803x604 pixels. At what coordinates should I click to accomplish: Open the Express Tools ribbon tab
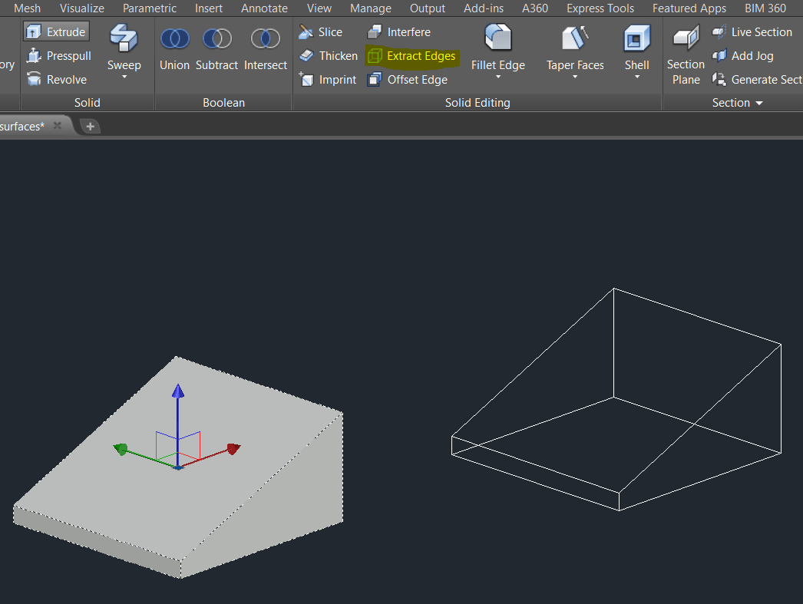pyautogui.click(x=600, y=8)
